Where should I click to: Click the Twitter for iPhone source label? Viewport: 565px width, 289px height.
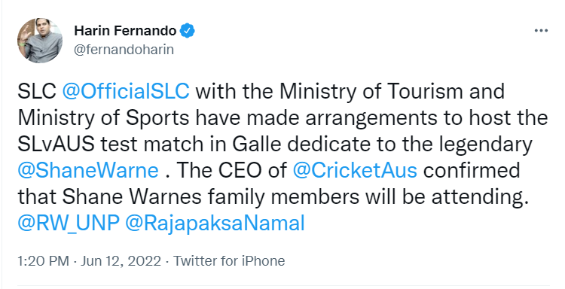(x=229, y=261)
